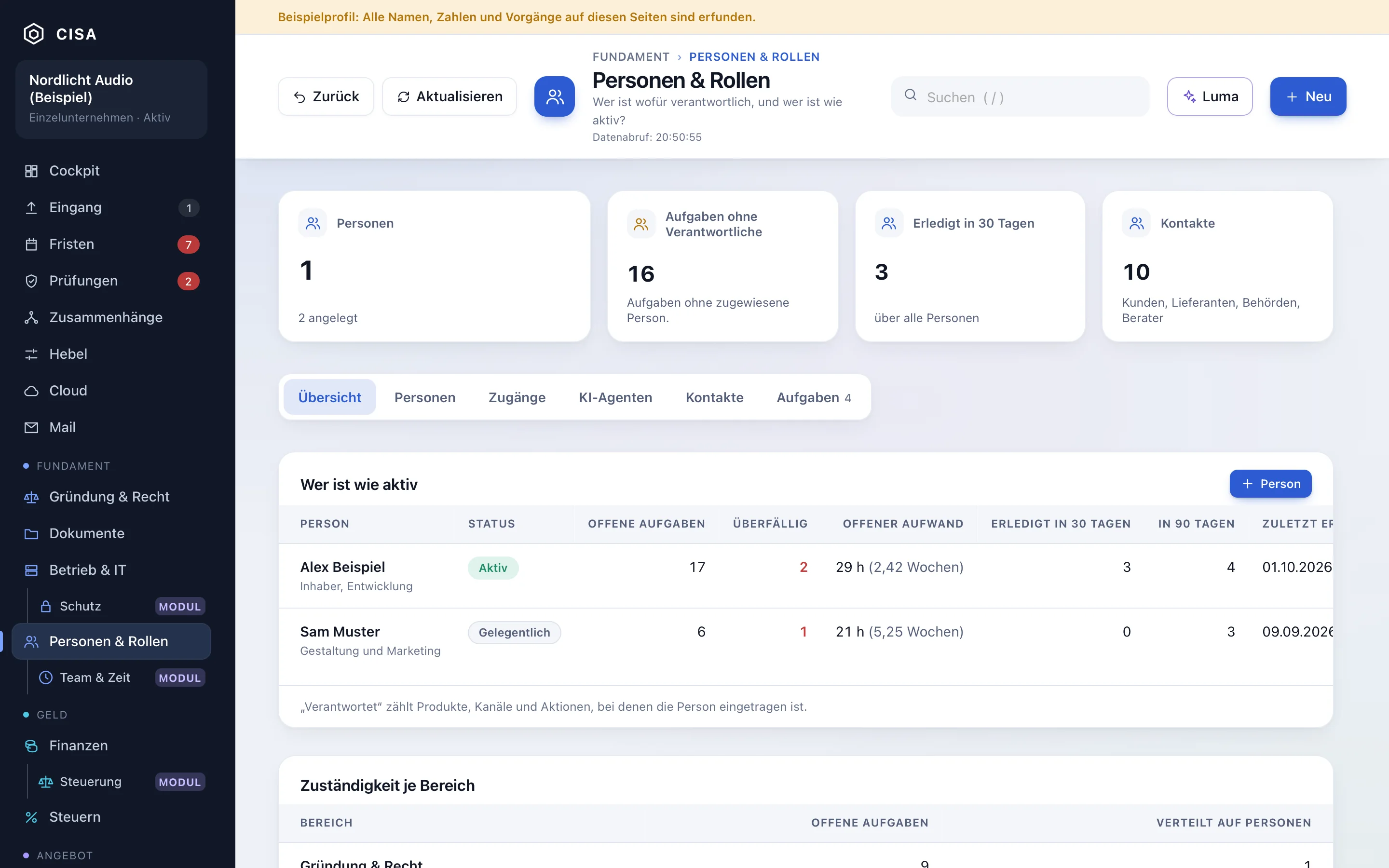Open Fristen calendar icon in sidebar
This screenshot has width=1389, height=868.
tap(31, 244)
